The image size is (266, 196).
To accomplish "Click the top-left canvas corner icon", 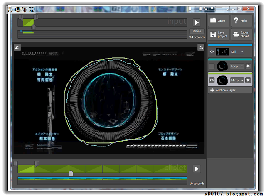I will pos(17,47).
